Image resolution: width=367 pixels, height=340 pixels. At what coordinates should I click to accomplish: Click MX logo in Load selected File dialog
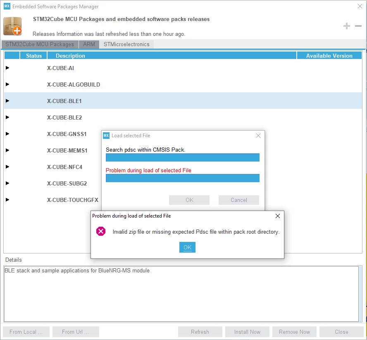[x=106, y=136]
